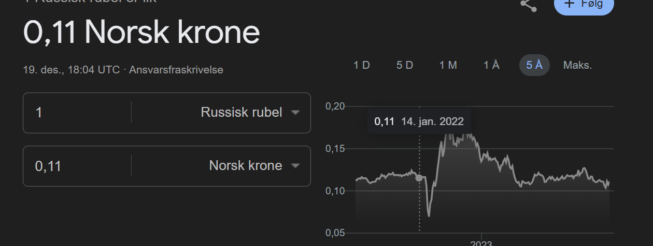Click the 14. jan. 2022 tooltip
Screen dimensions: 653x246
pos(419,122)
